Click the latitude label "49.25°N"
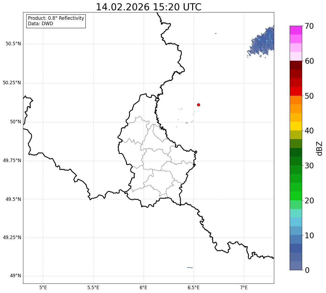This screenshot has width=326, height=293. 12,238
